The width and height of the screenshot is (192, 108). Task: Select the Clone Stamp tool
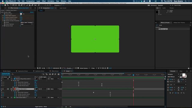click(30, 5)
